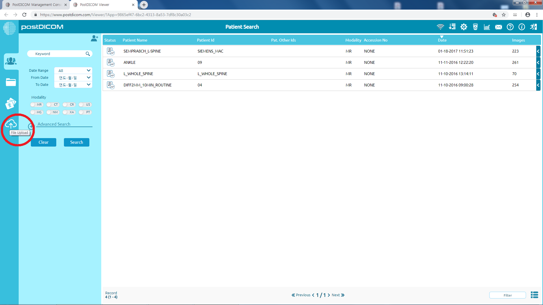The height and width of the screenshot is (305, 543).
Task: Toggle the PT modality filter
Action: click(85, 112)
